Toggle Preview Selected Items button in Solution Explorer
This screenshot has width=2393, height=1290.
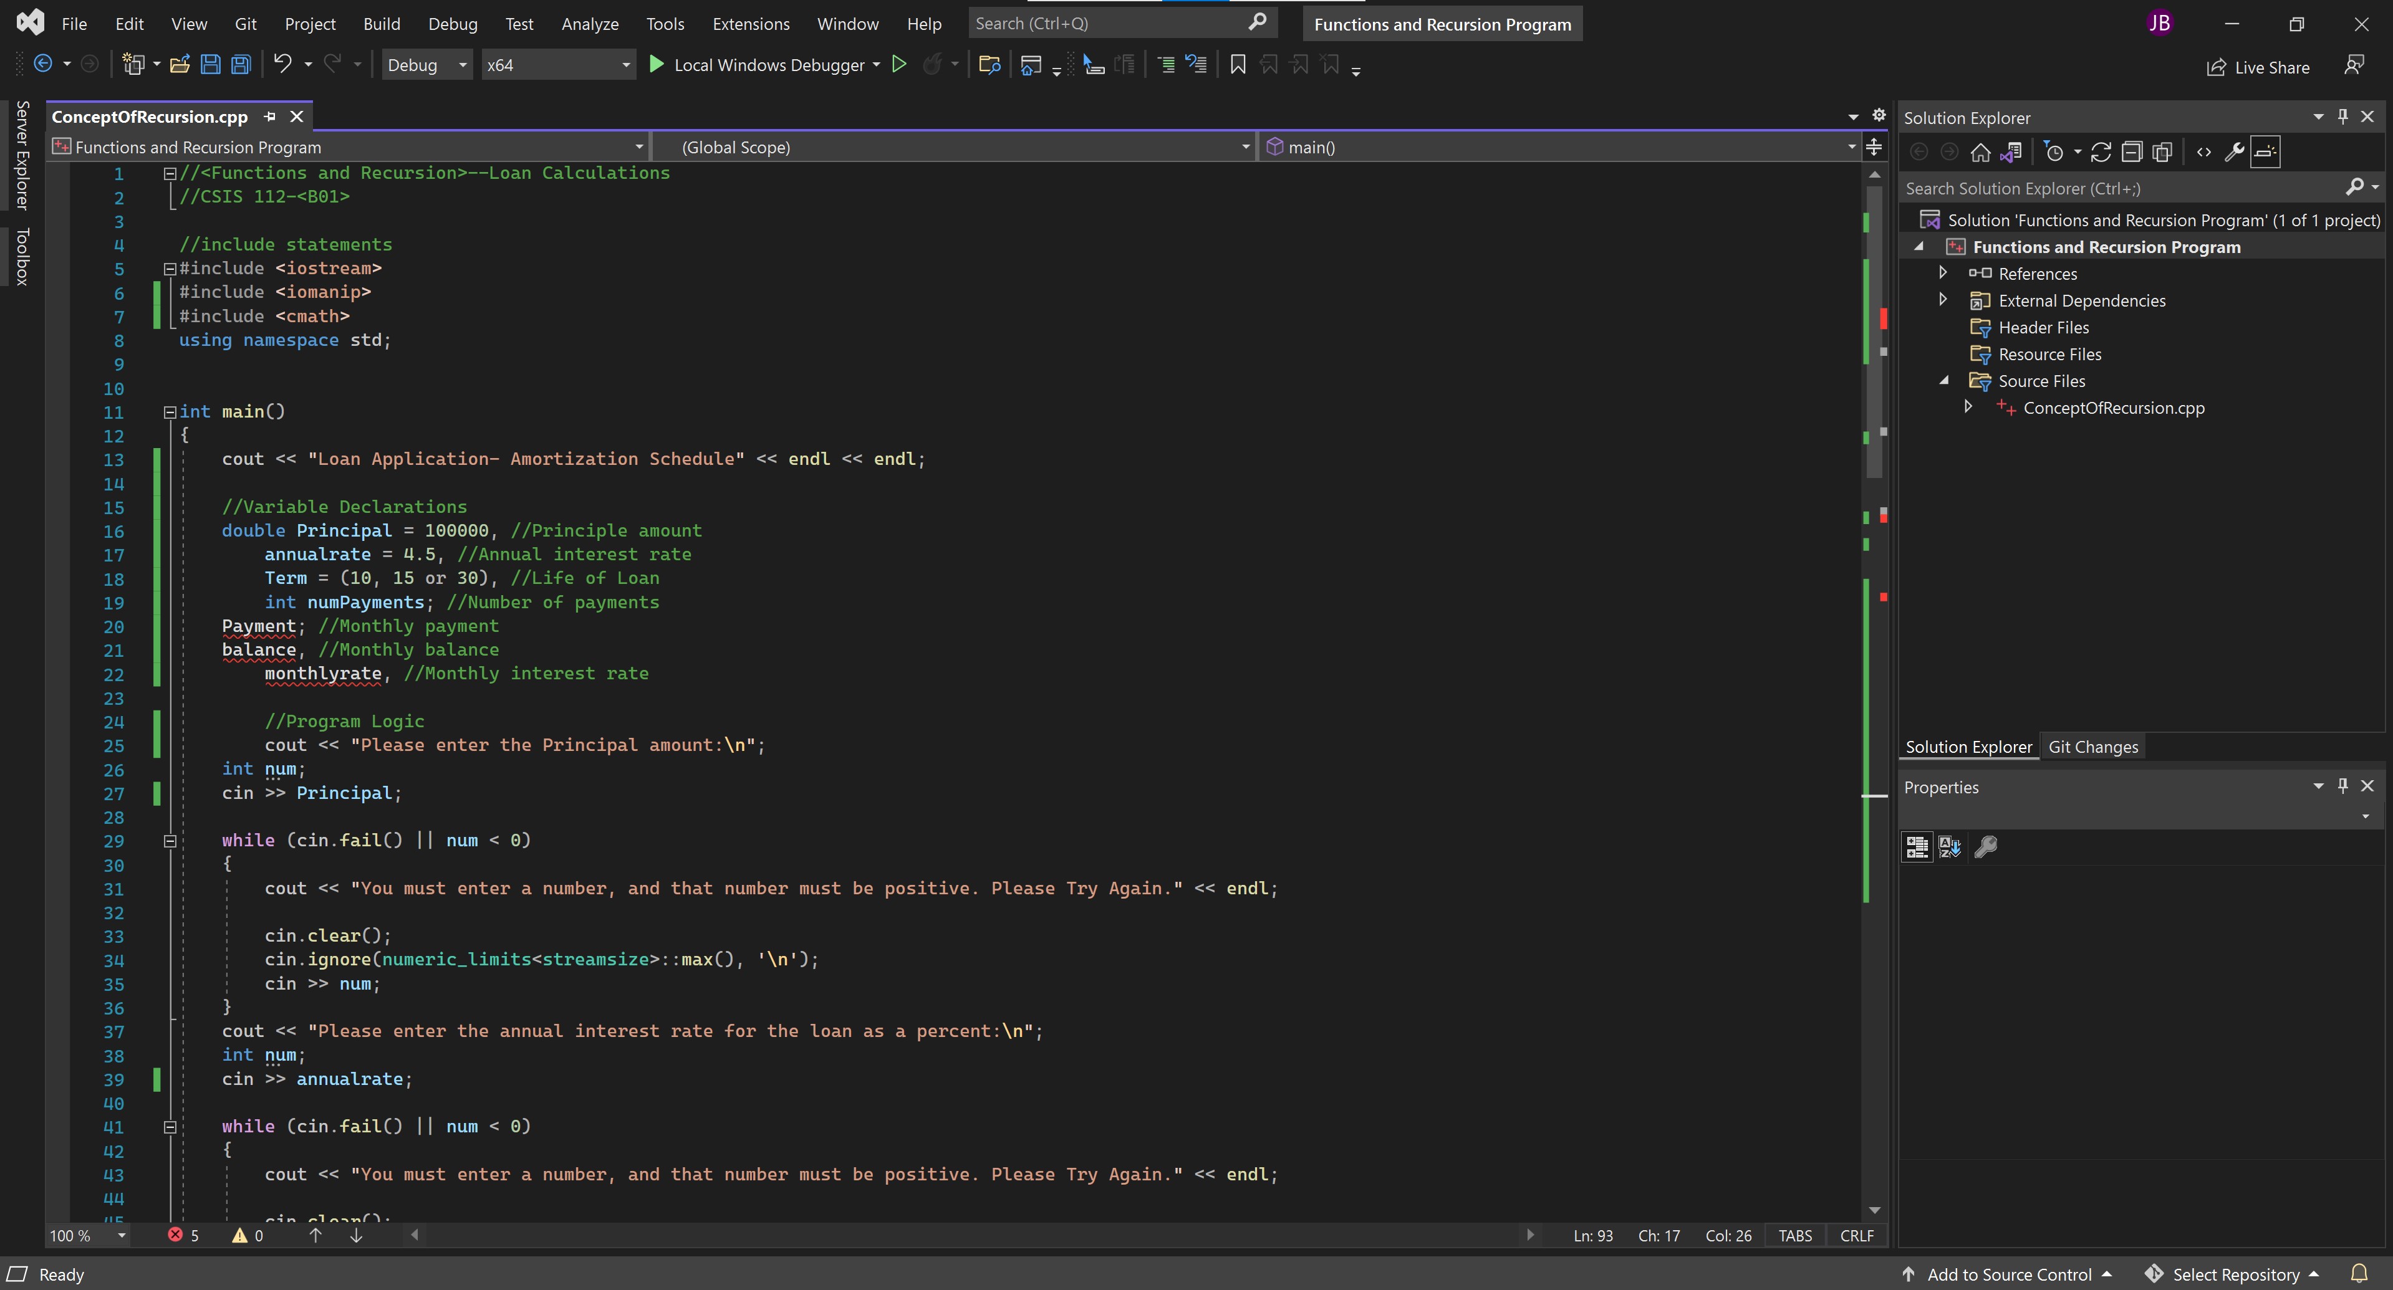pos(2266,152)
